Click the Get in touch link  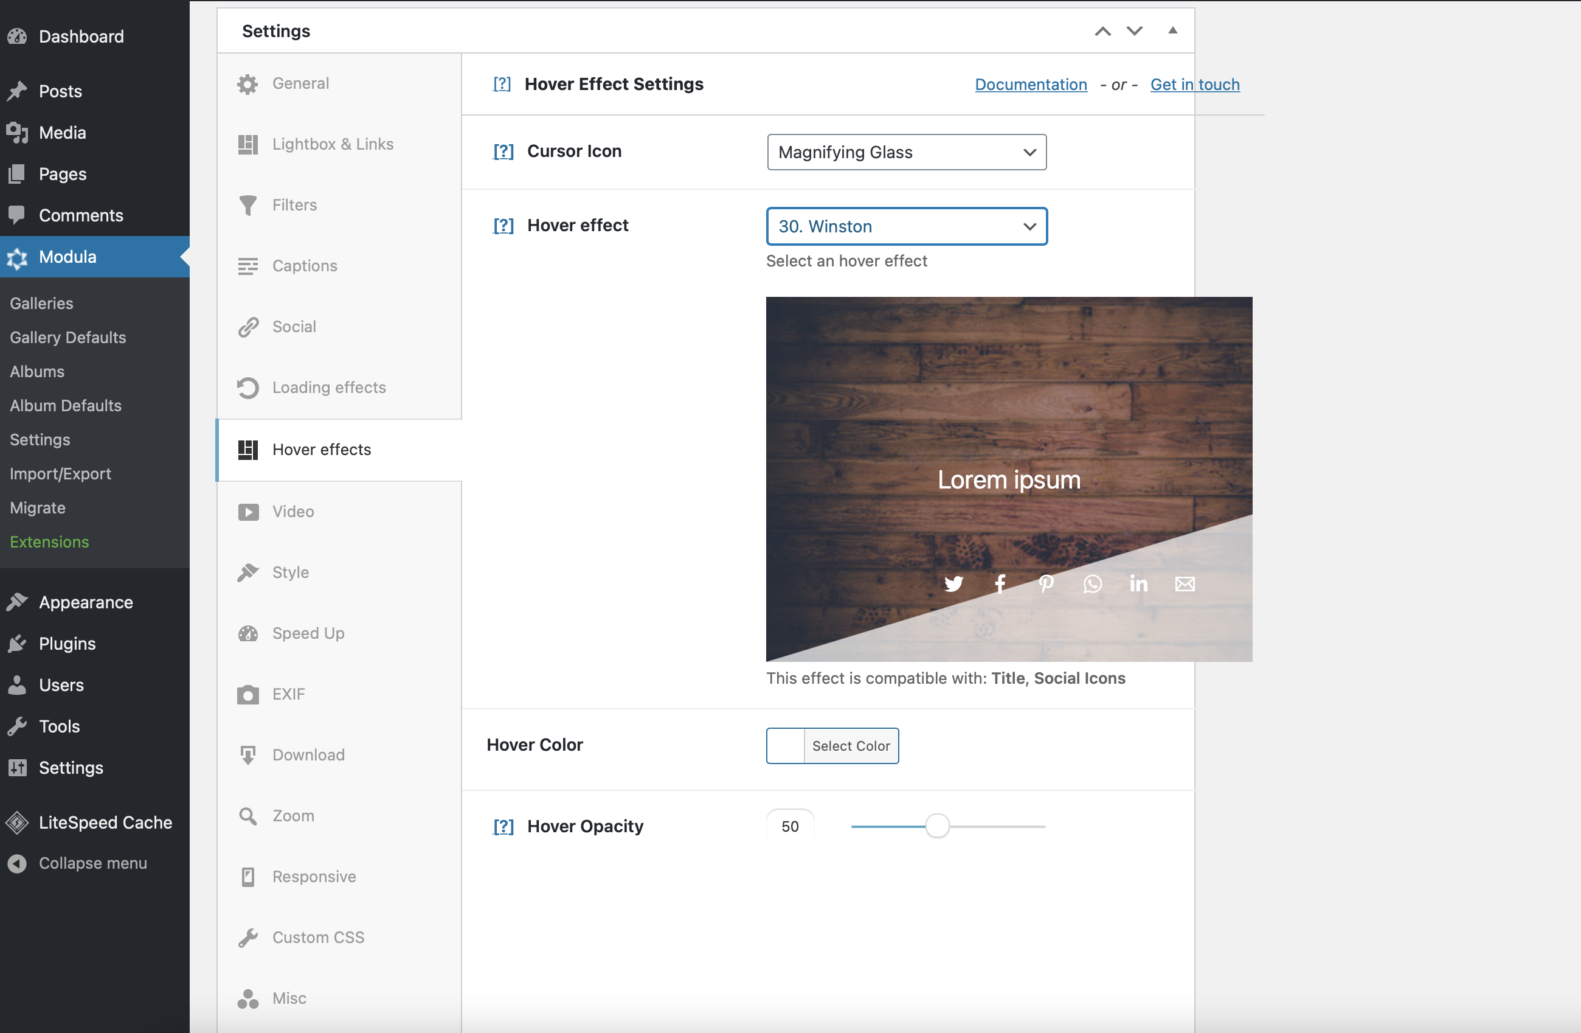(x=1195, y=85)
